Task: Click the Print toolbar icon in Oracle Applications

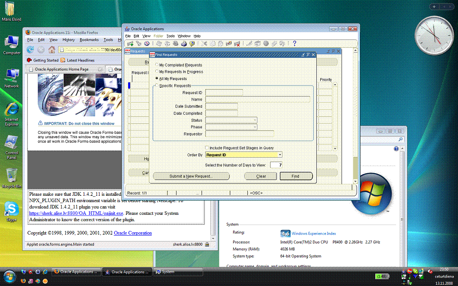Action: 184,44
